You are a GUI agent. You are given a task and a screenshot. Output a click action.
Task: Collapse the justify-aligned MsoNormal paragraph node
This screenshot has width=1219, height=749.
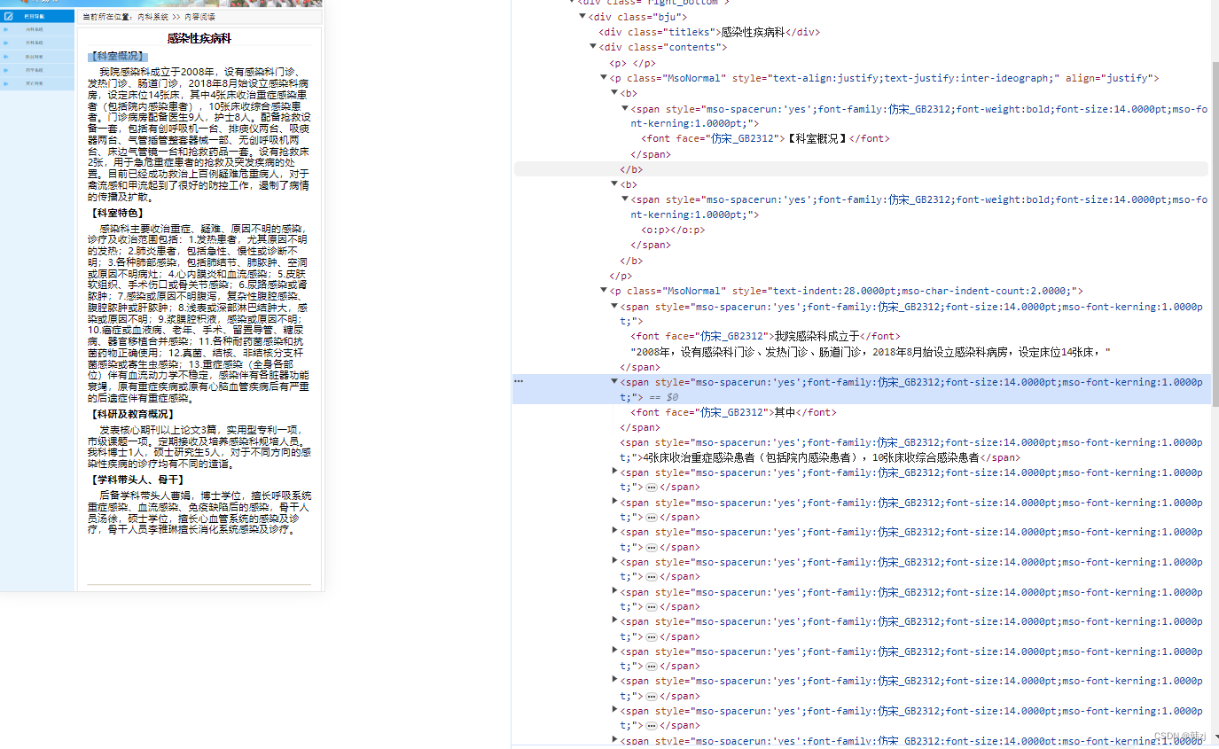coord(604,78)
